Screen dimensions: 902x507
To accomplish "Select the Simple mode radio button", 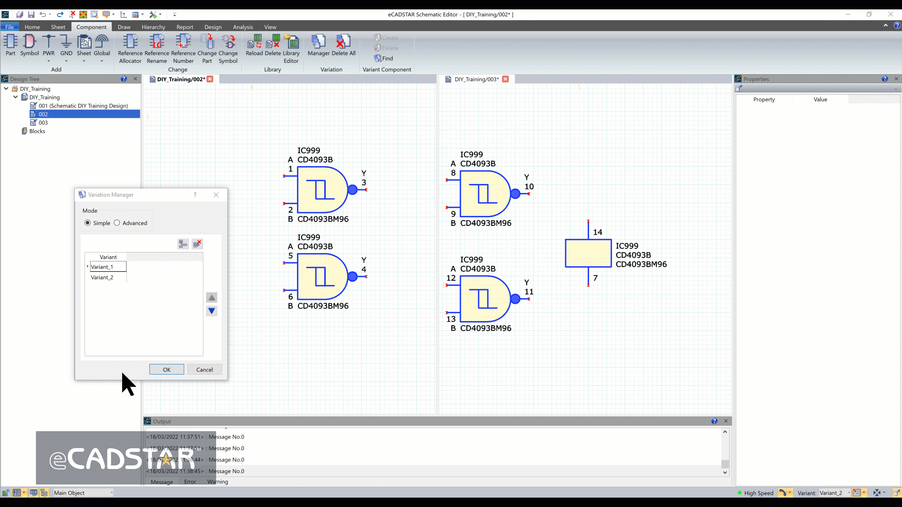I will click(87, 223).
